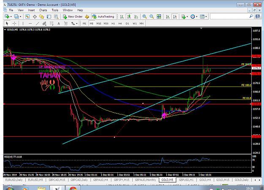Zoom in on the chart
Viewport: 264px width, 190px height.
(x=144, y=16)
